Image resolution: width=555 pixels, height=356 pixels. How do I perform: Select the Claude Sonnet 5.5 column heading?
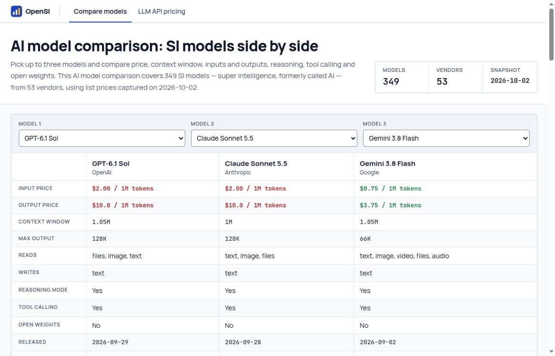(x=256, y=163)
